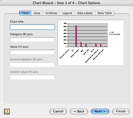Cancel the Chart Wizard

(58, 111)
